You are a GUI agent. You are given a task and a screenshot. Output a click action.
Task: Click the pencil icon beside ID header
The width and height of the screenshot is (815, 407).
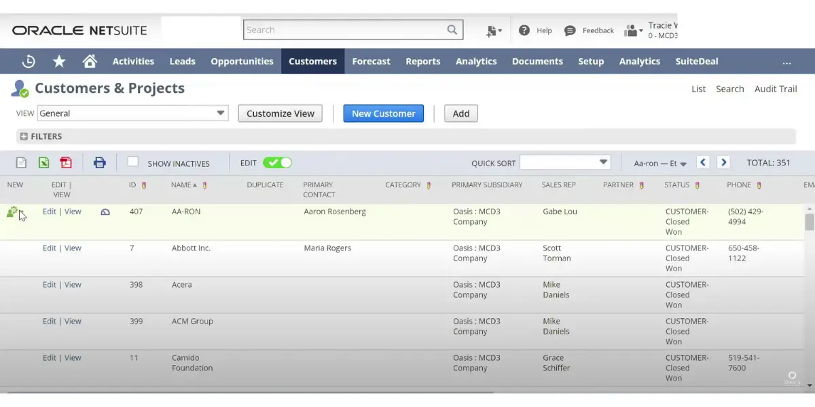[x=143, y=185]
